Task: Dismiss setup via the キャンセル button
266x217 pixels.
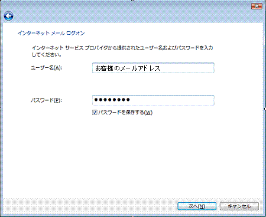Action: (x=239, y=206)
